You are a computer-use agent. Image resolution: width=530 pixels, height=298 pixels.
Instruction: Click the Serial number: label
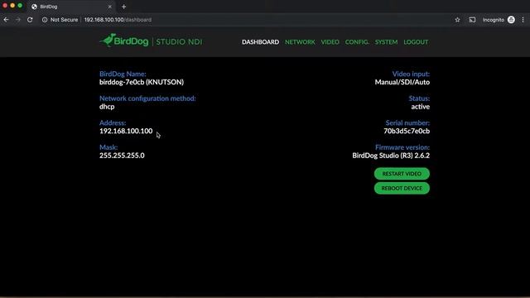coord(407,123)
